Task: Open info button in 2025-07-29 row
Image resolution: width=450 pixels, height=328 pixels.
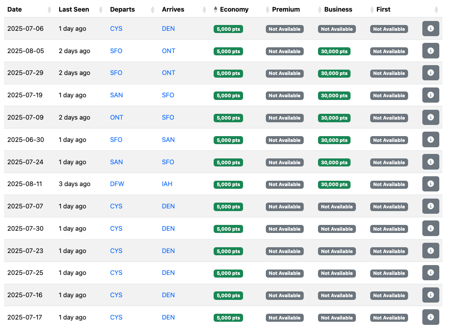Action: pos(430,73)
